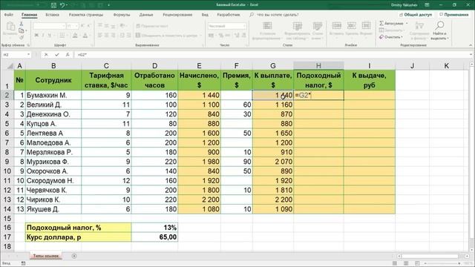Open the Customize Quick Access Toolbar dropdown

tap(109, 5)
